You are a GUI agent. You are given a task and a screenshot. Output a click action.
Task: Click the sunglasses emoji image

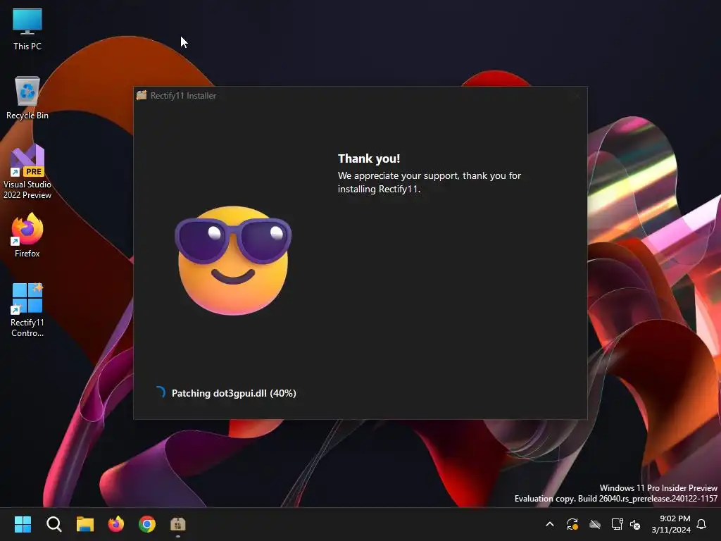(x=233, y=261)
